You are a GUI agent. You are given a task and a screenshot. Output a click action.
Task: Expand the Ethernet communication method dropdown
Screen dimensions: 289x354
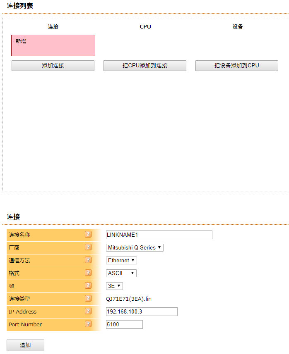[x=121, y=261]
